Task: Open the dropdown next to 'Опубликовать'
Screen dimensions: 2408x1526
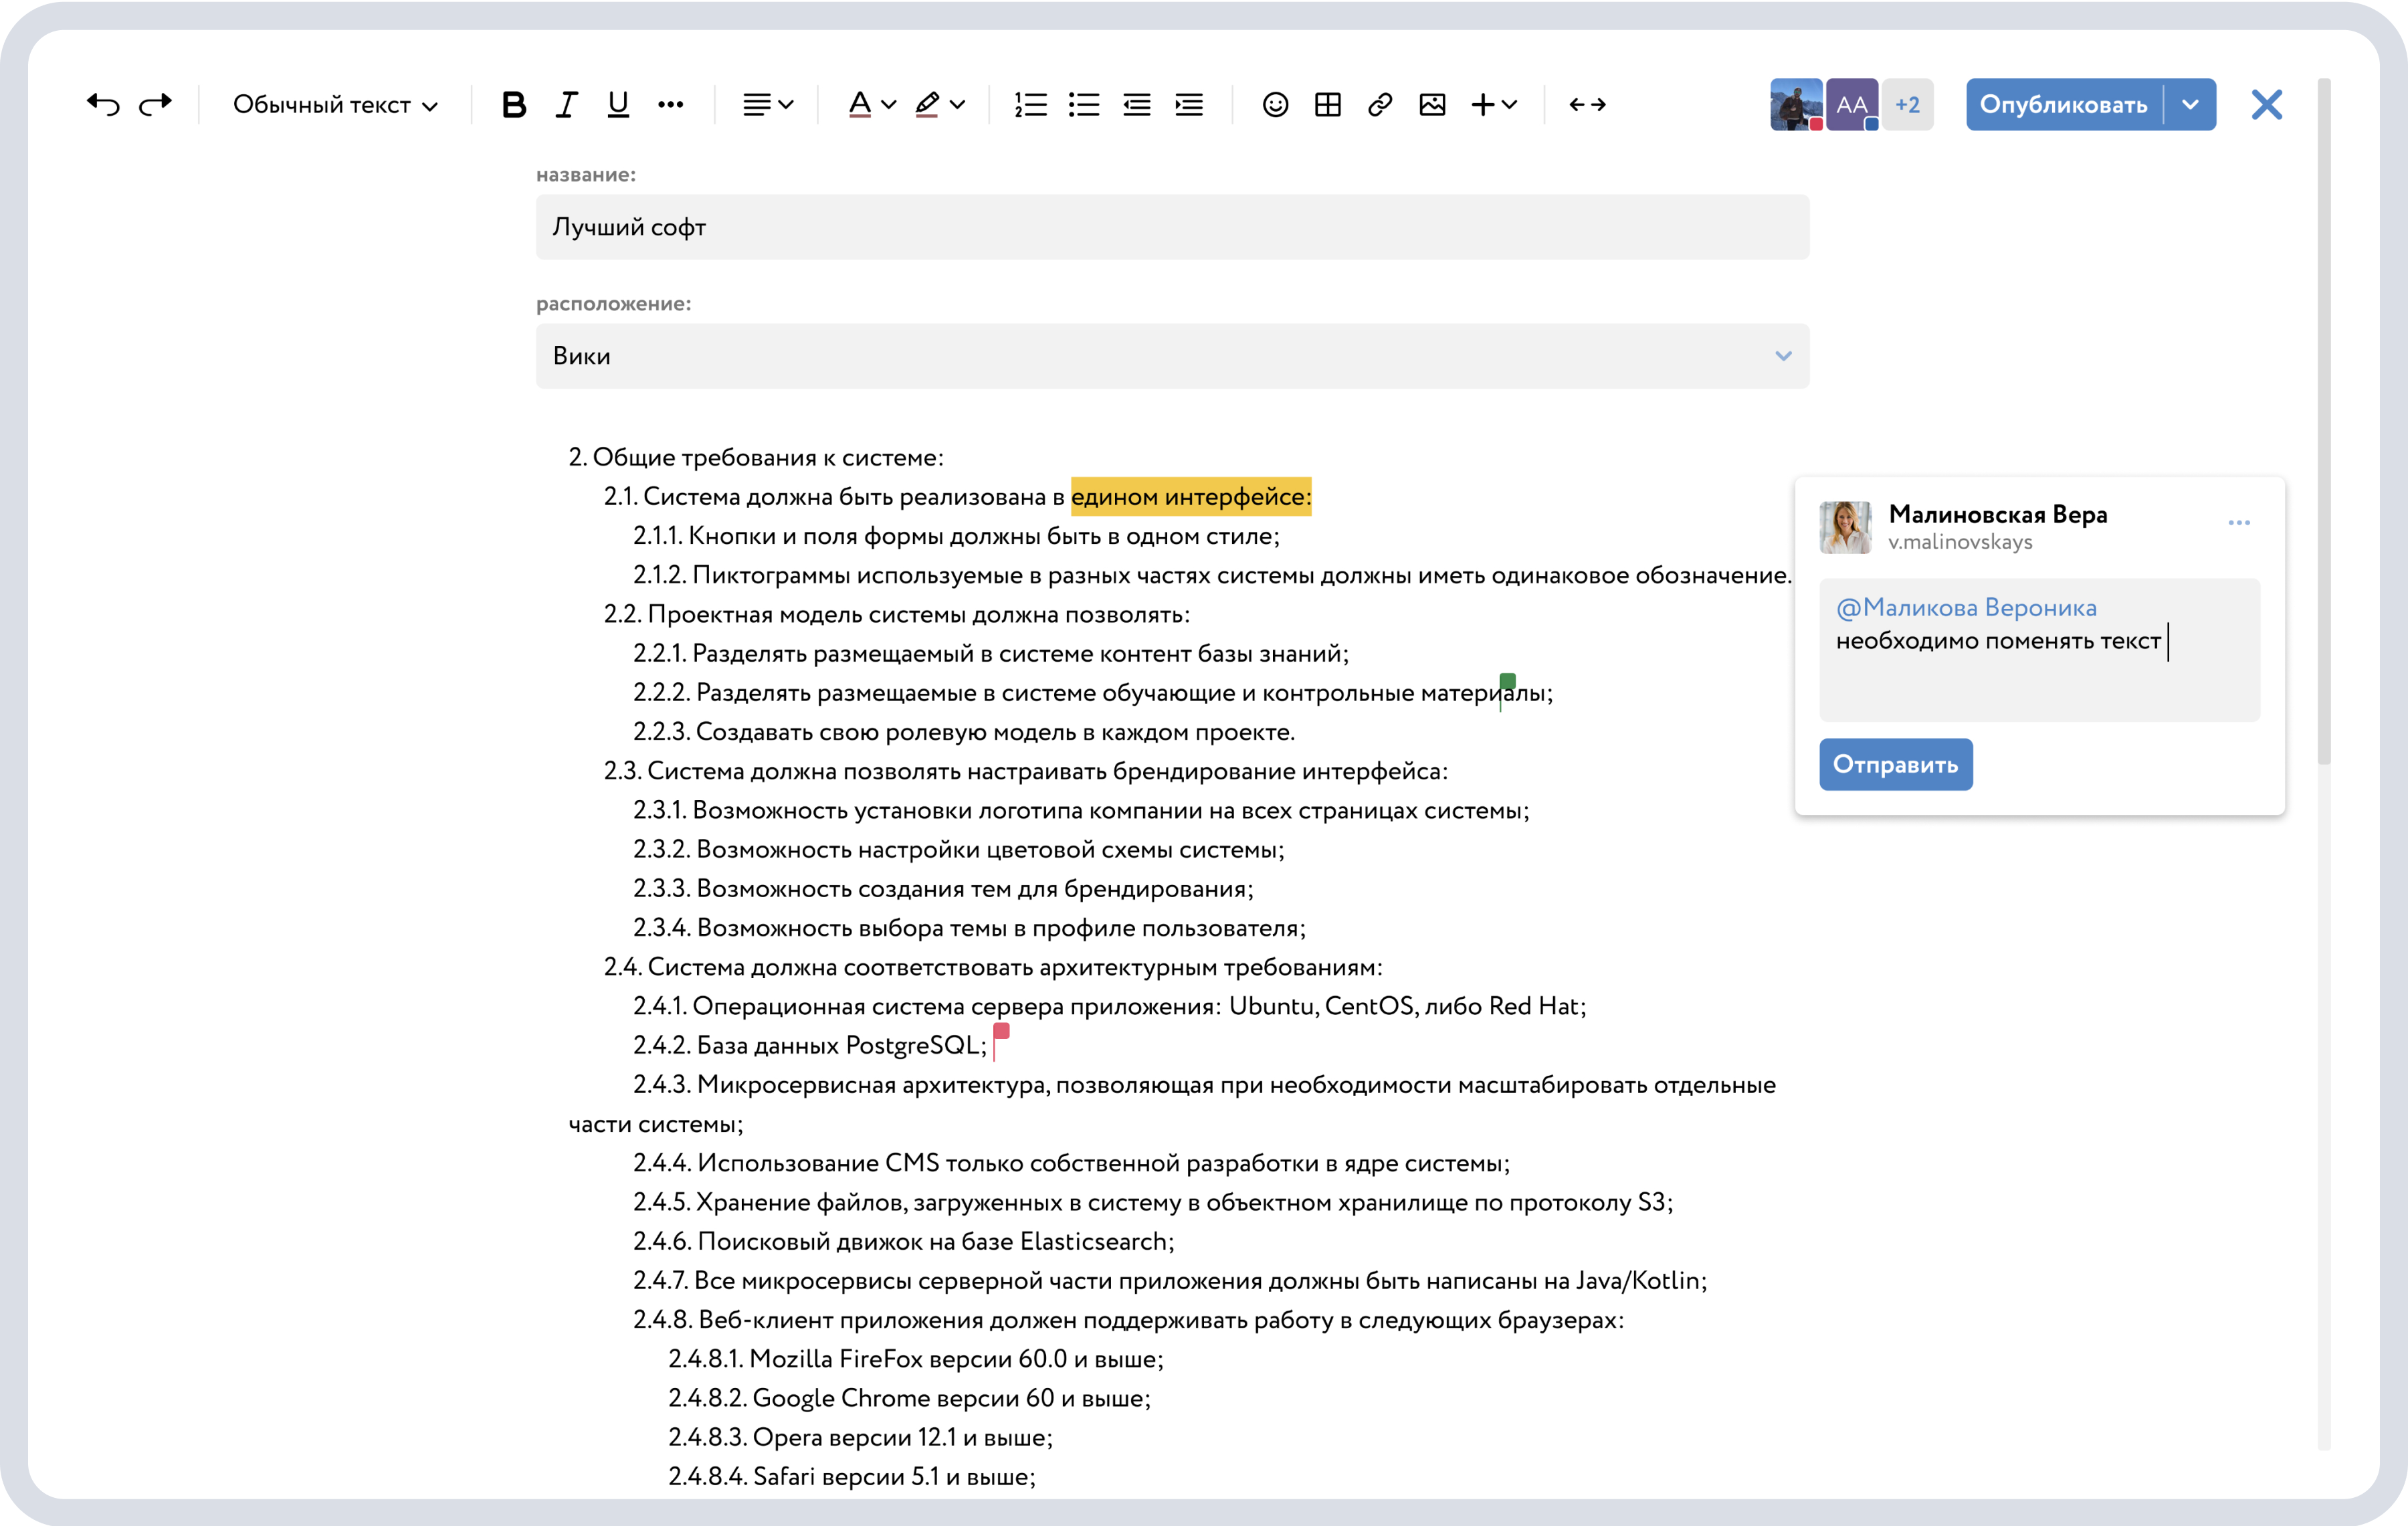Action: click(2190, 104)
